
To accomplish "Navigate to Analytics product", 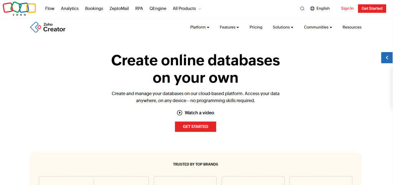I will click(x=69, y=8).
